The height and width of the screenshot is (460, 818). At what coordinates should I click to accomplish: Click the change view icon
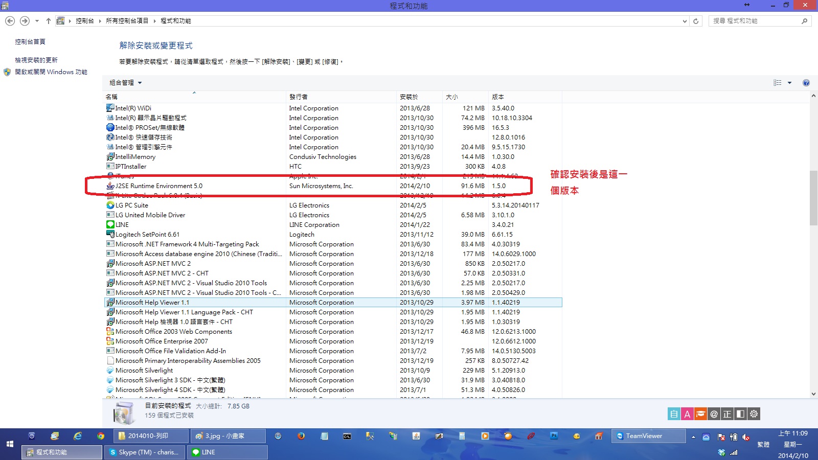778,83
